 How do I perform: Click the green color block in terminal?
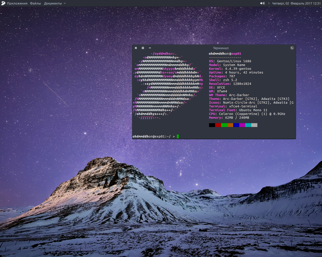click(224, 125)
